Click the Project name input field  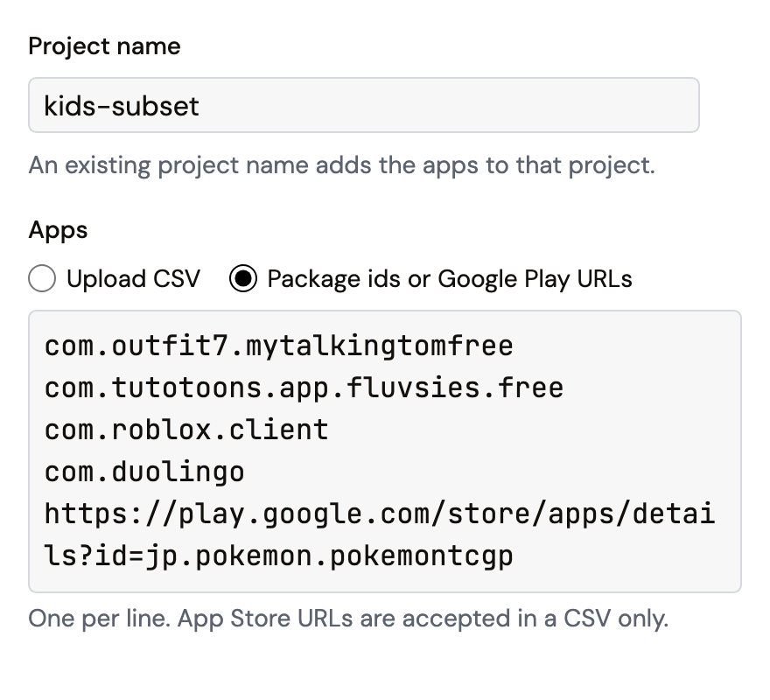pyautogui.click(x=364, y=105)
